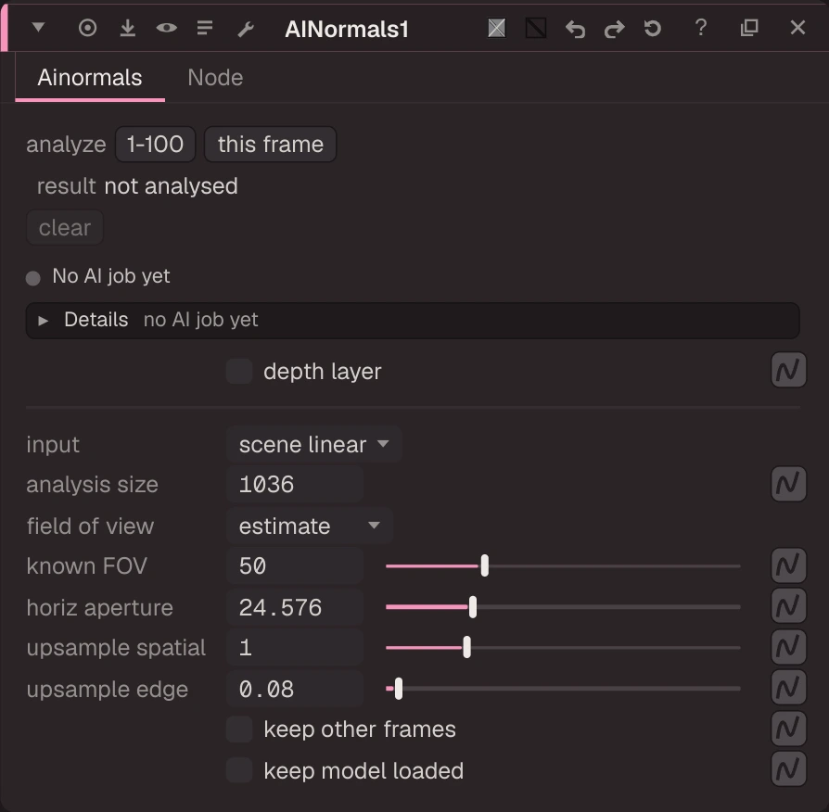Open animation menu for upsample edge
The image size is (829, 812).
point(788,687)
